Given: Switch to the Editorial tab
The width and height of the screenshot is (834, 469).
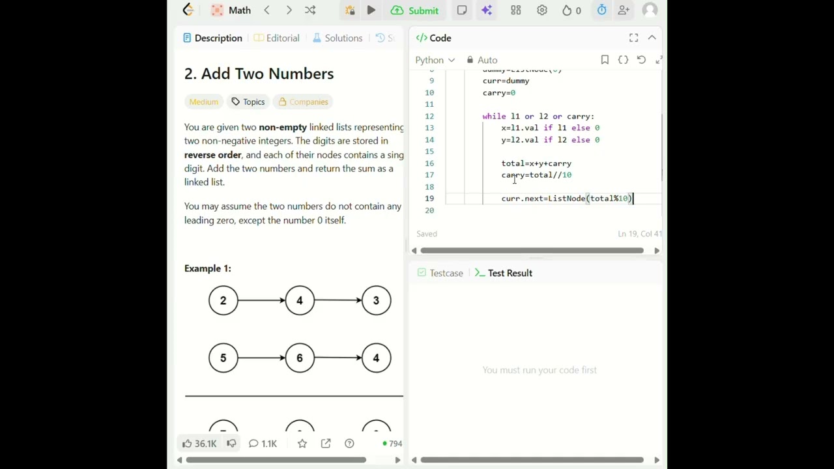Looking at the screenshot, I should click(276, 38).
